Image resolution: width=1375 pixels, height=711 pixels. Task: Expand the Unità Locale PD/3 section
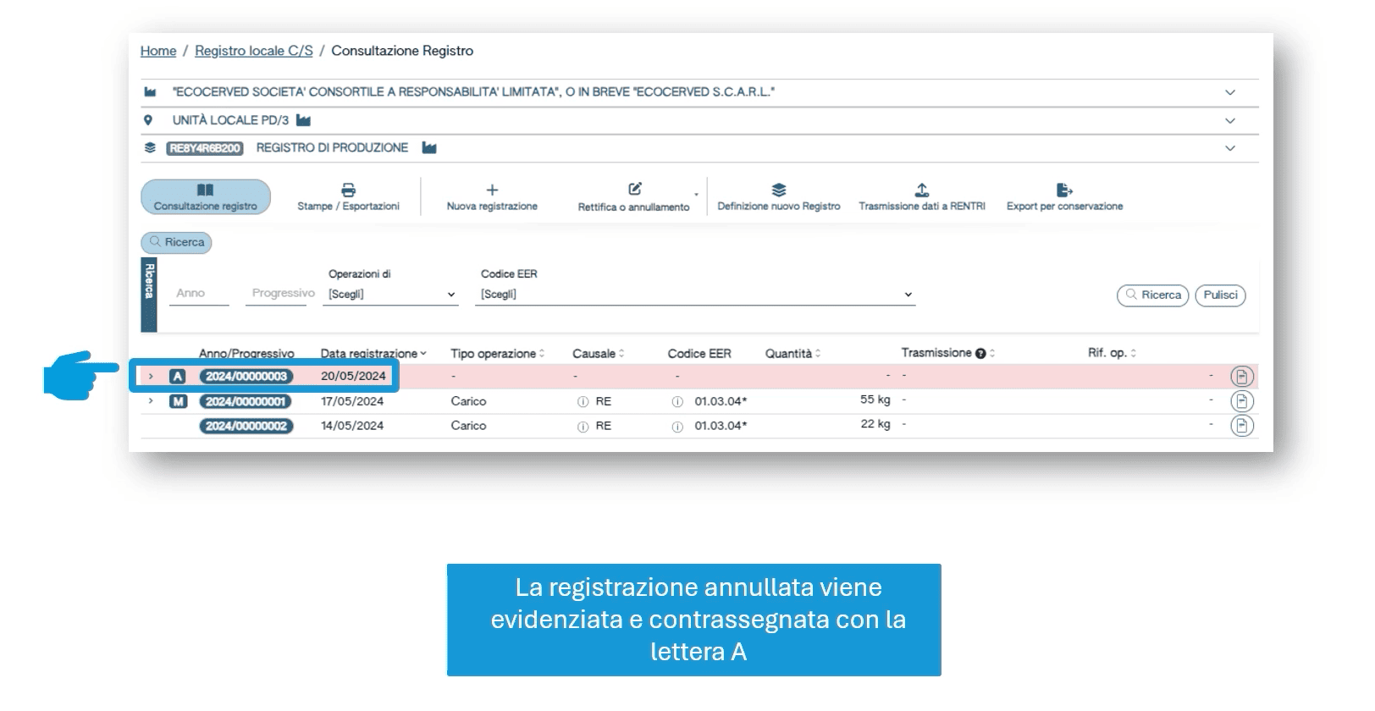coord(1230,120)
